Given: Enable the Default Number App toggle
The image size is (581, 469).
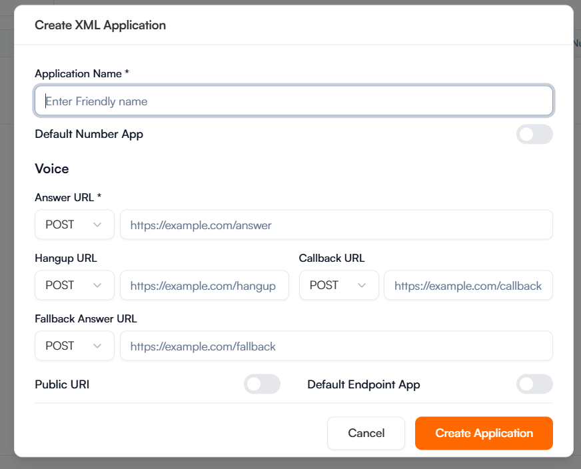Looking at the screenshot, I should tap(534, 134).
